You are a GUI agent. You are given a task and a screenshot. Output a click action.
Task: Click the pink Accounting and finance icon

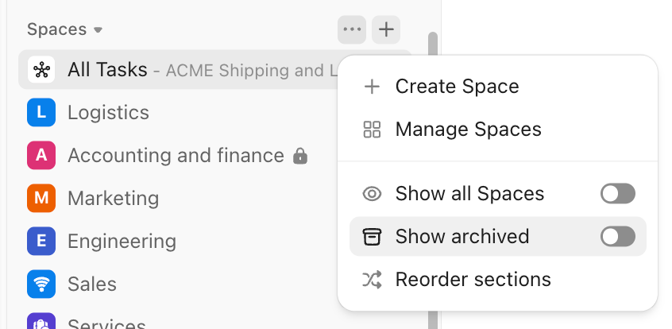41,156
